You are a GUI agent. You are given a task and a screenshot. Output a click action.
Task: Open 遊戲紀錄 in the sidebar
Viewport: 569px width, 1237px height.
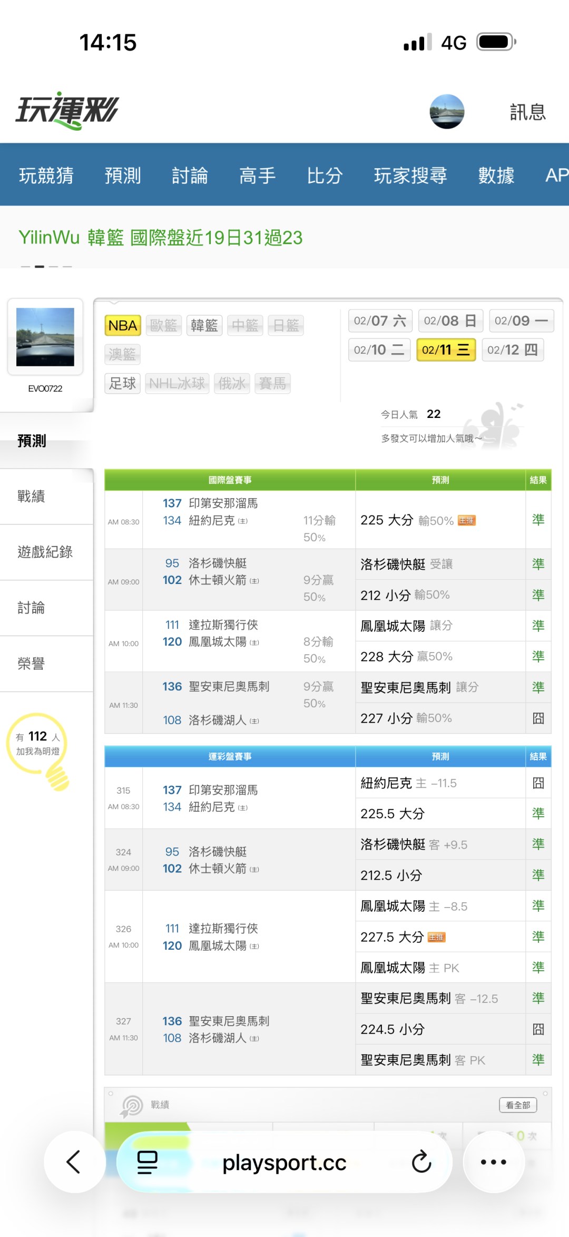tap(45, 552)
